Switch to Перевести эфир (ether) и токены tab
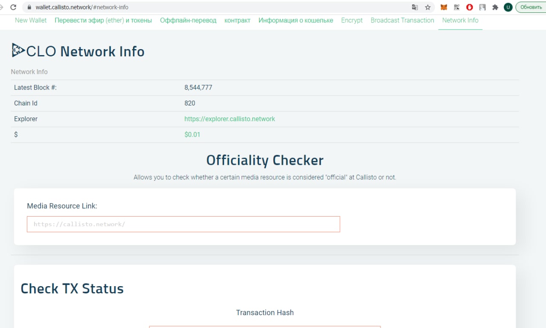 click(103, 20)
